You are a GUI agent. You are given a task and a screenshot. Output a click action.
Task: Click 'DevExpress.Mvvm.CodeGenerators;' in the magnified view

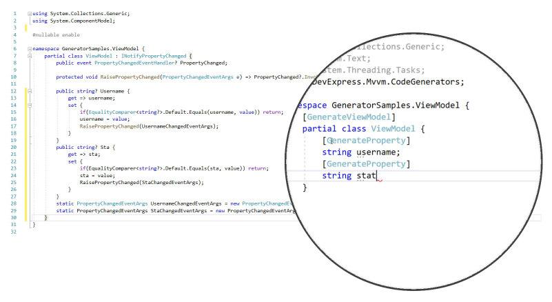coord(388,82)
